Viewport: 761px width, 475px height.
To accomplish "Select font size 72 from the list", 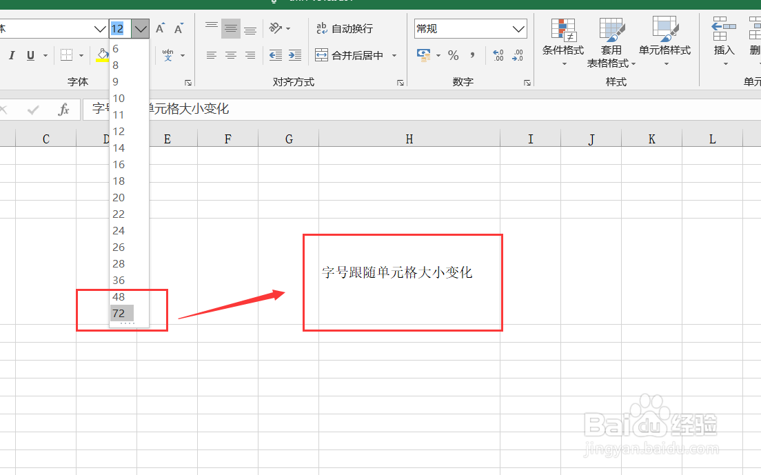I will [x=120, y=313].
